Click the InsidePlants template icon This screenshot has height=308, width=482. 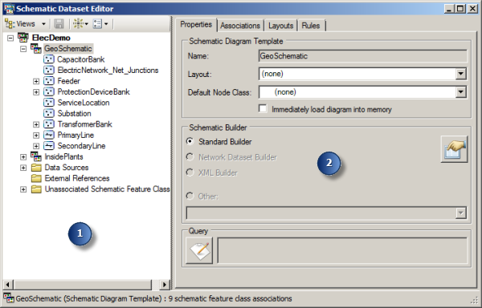36,156
